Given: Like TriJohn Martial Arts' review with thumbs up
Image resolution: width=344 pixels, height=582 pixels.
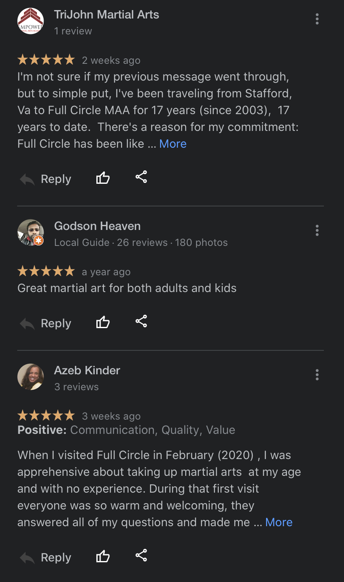Looking at the screenshot, I should [x=103, y=178].
